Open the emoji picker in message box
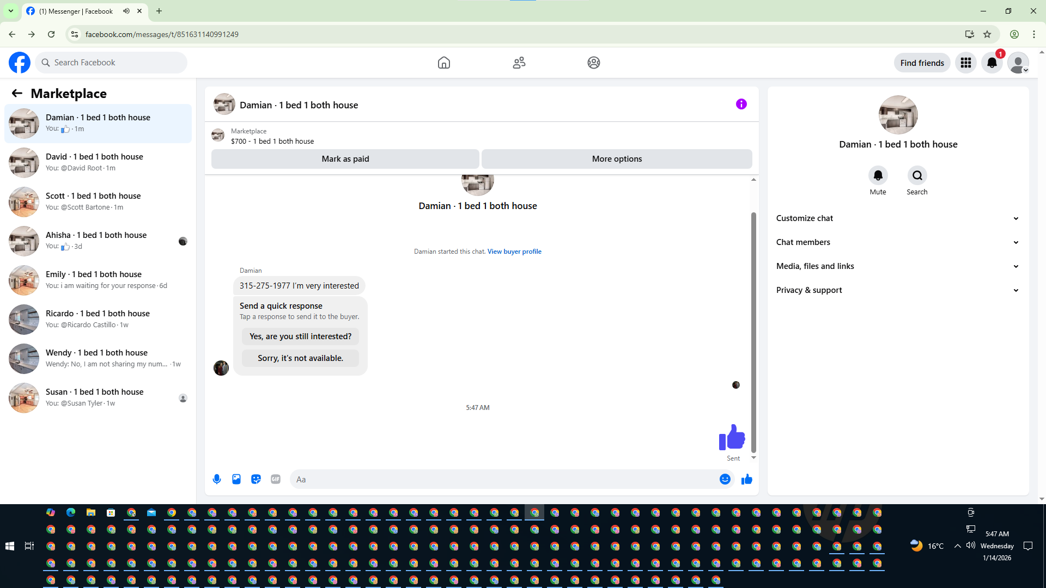Image resolution: width=1046 pixels, height=588 pixels. (x=725, y=479)
